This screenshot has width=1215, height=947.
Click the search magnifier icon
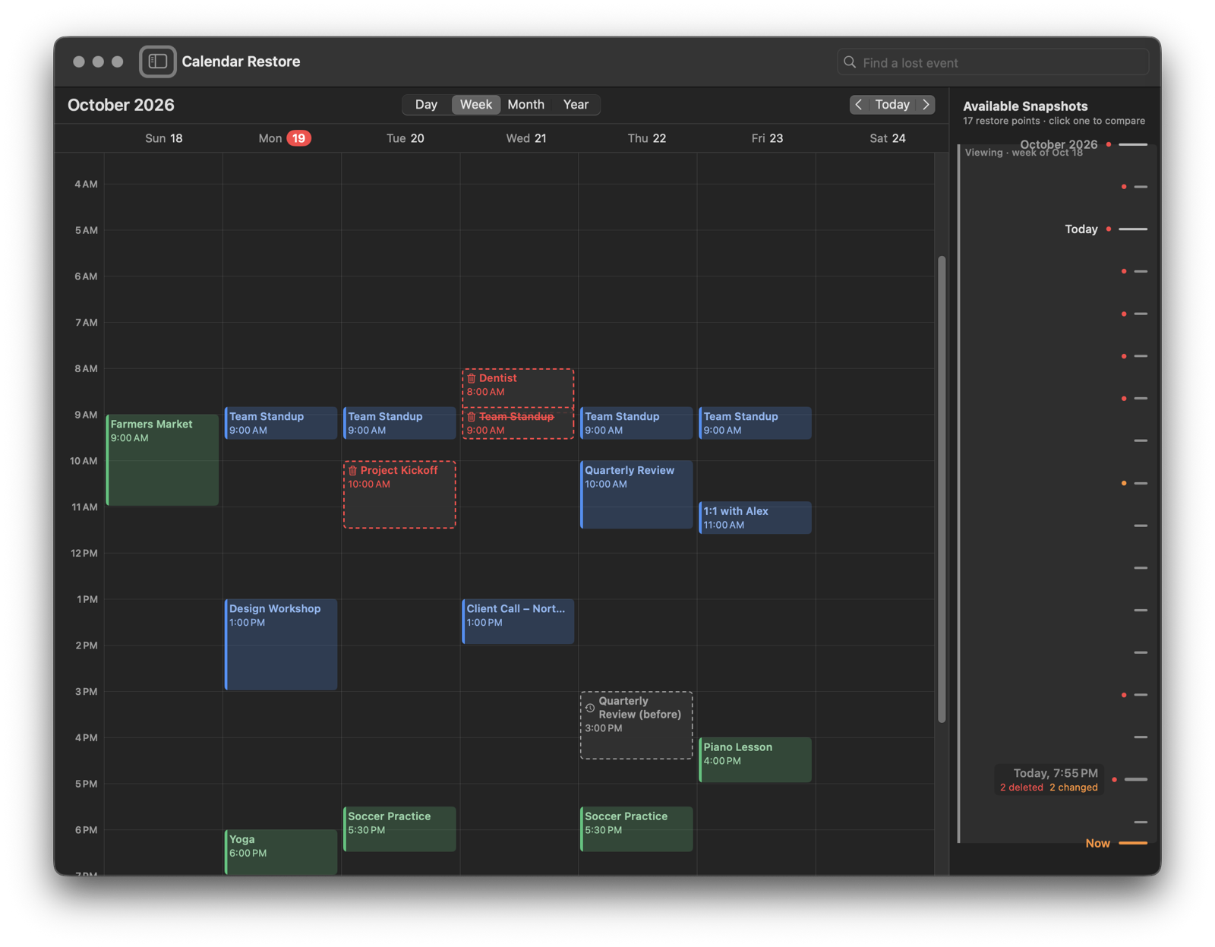(850, 62)
